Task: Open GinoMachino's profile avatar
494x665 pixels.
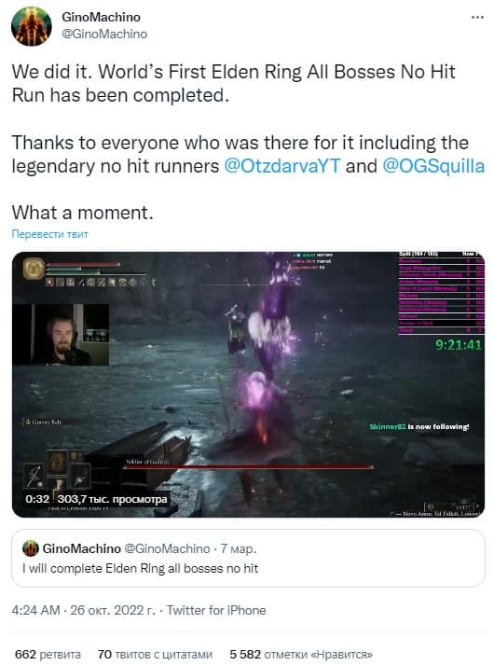Action: [x=31, y=25]
